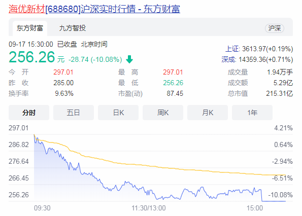
Task: Click the 深成 index quote
Action: (x=257, y=59)
